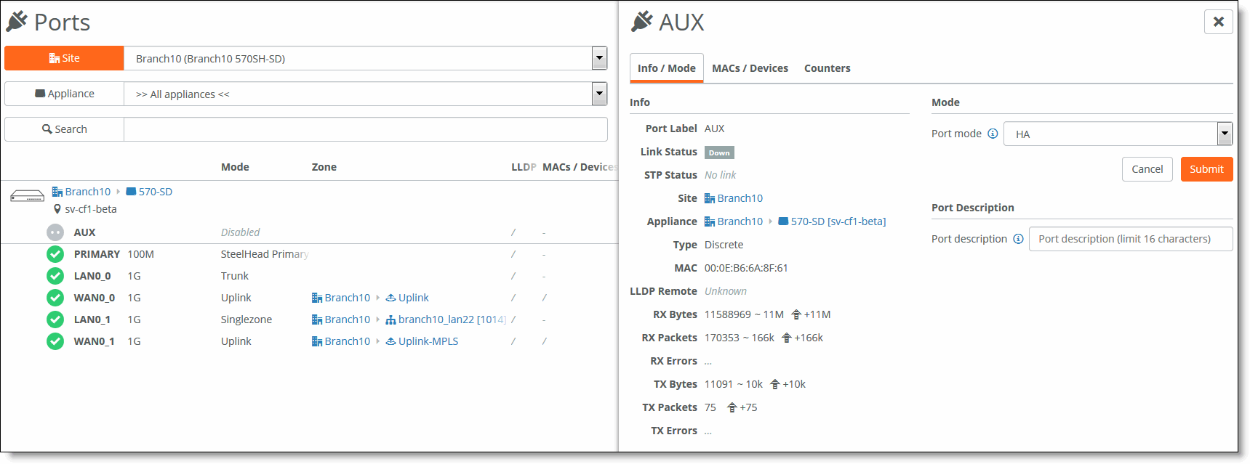Click the Cancel button

(1147, 169)
